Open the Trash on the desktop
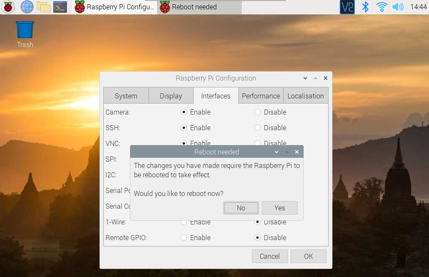The height and width of the screenshot is (277, 429). 25,30
